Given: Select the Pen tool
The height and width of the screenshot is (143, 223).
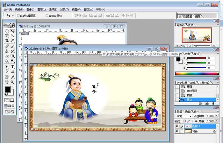Looking at the screenshot, I should 7,71.
